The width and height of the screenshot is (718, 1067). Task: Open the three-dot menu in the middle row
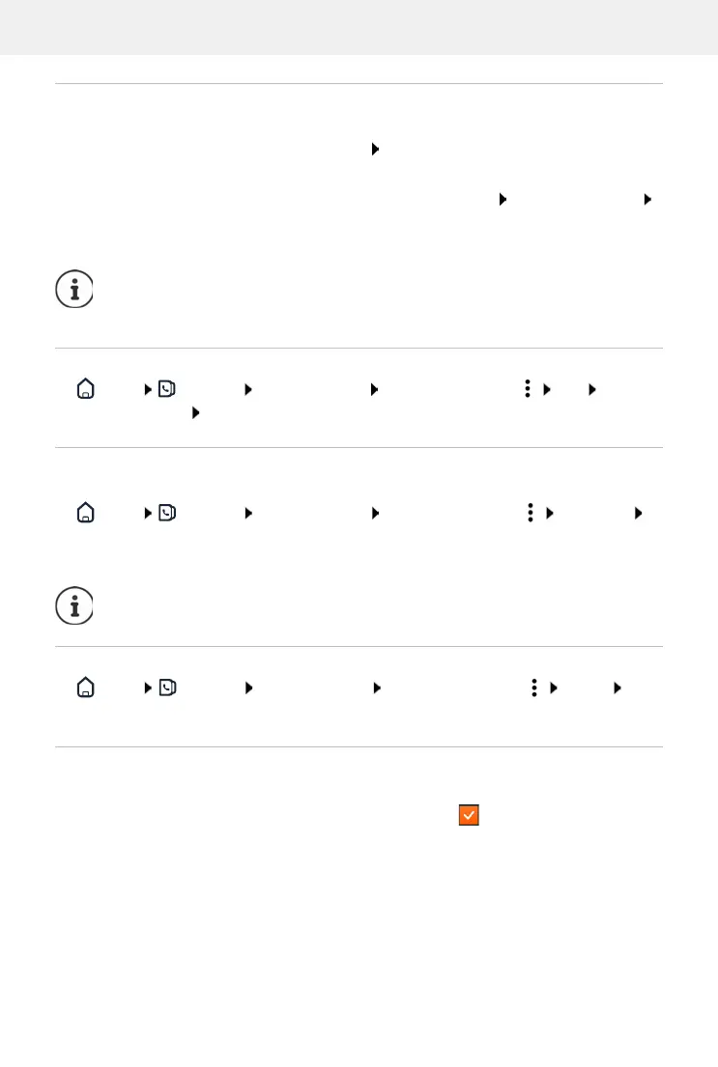tap(531, 513)
